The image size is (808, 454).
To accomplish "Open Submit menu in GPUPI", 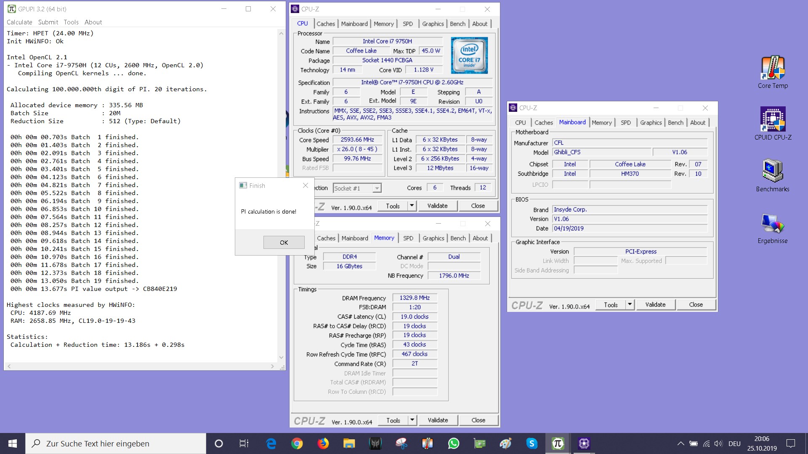I will pos(48,22).
